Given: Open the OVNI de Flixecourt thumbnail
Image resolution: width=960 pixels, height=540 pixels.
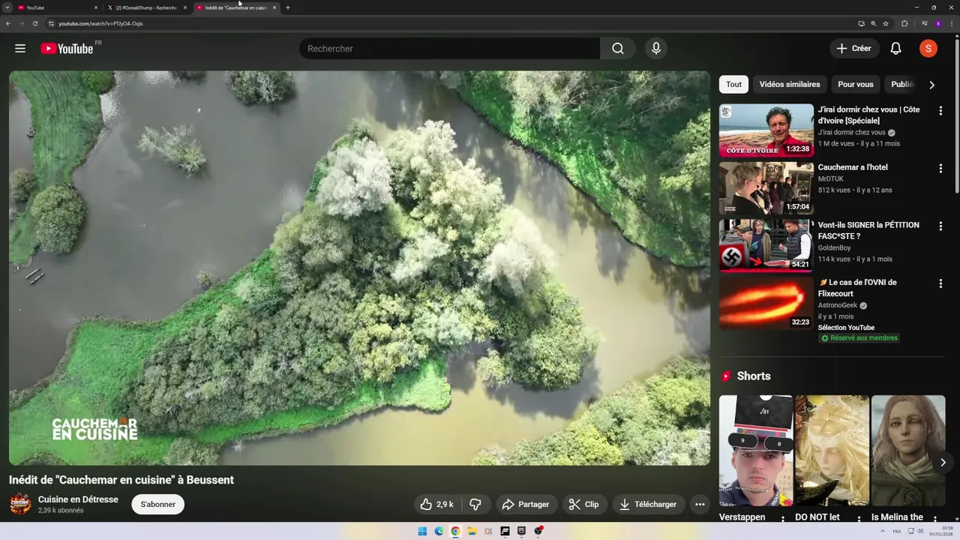Looking at the screenshot, I should [x=766, y=304].
